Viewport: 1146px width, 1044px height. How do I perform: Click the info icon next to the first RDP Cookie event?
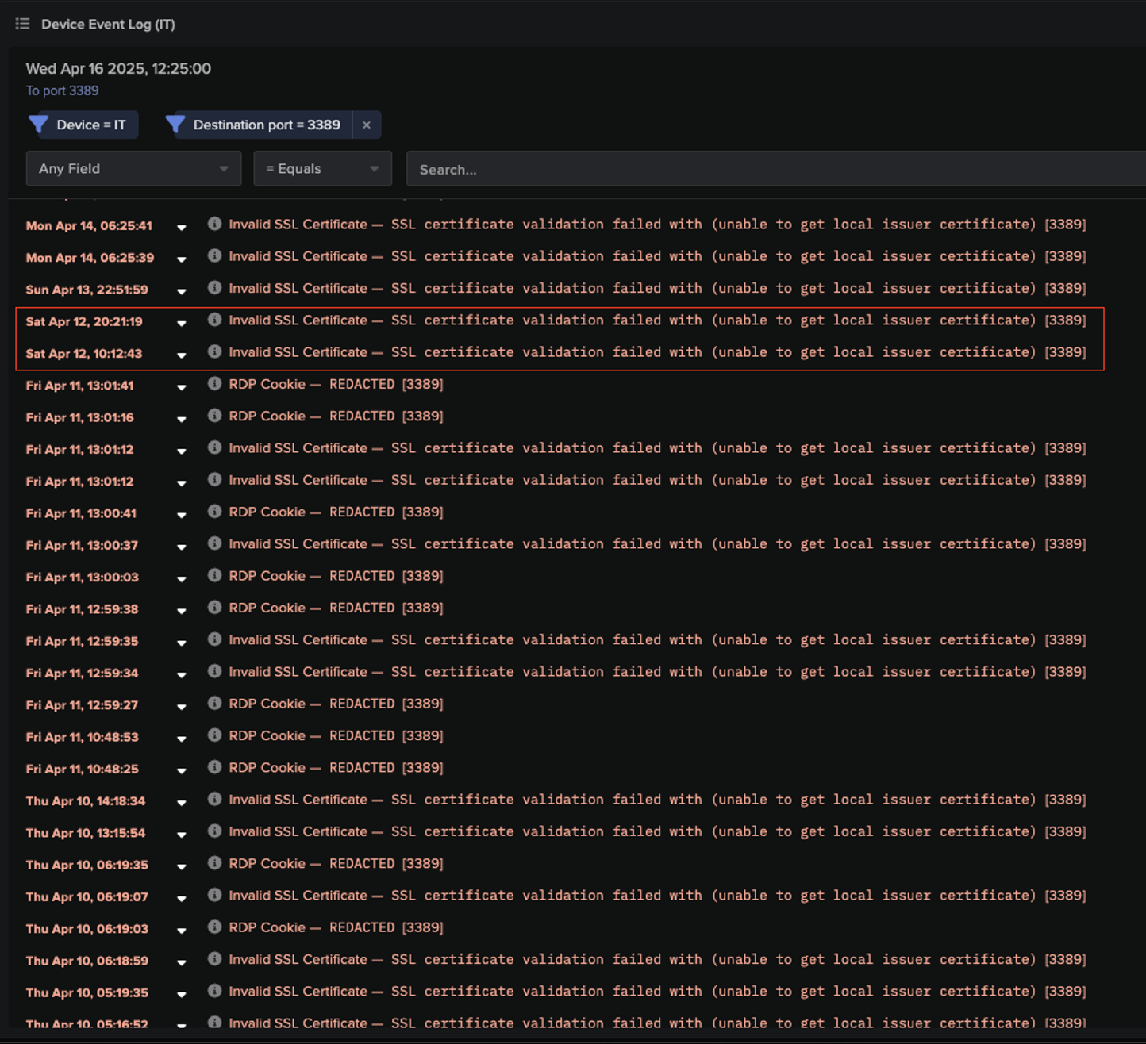(x=214, y=384)
